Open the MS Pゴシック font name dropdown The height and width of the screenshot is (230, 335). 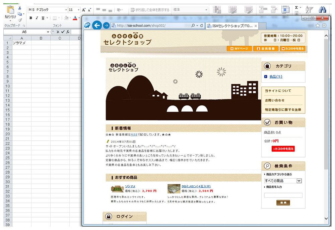click(66, 10)
